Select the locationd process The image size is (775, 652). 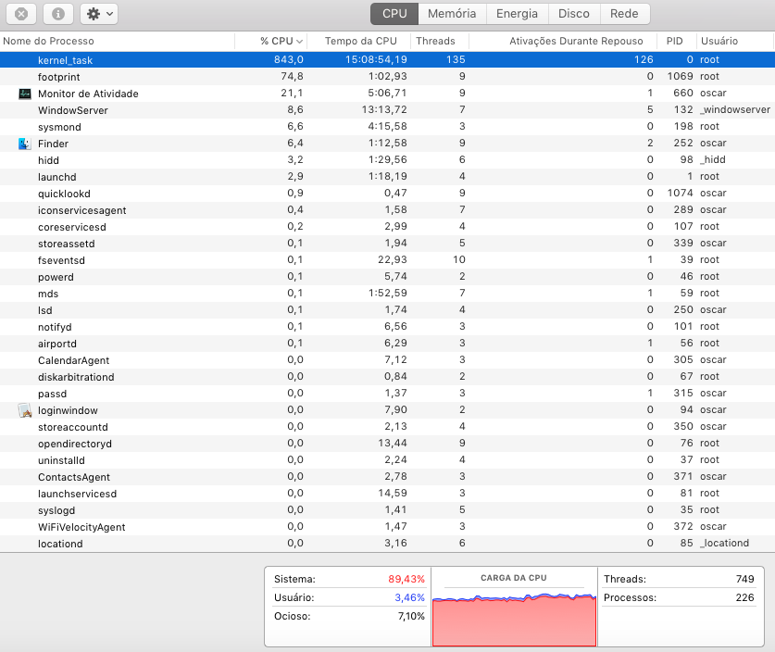pos(387,544)
